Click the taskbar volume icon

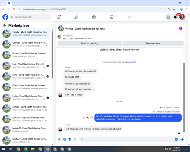[x=170, y=149]
